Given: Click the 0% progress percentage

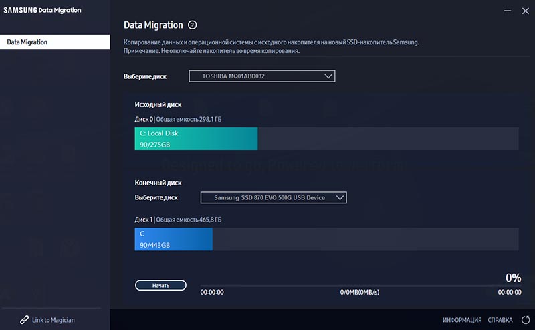Looking at the screenshot, I should 513,278.
